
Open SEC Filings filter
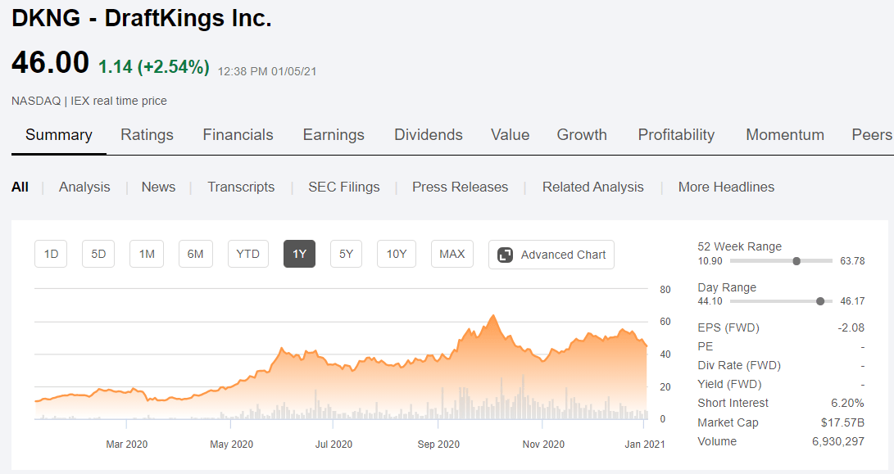pyautogui.click(x=344, y=187)
